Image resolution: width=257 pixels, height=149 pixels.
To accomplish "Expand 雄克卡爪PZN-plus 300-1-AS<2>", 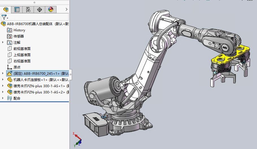I will click(3, 92).
